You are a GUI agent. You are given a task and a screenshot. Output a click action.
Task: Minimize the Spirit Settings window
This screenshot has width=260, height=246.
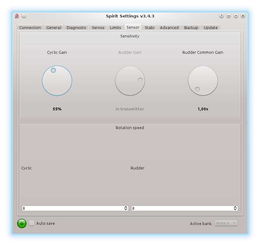pos(229,16)
